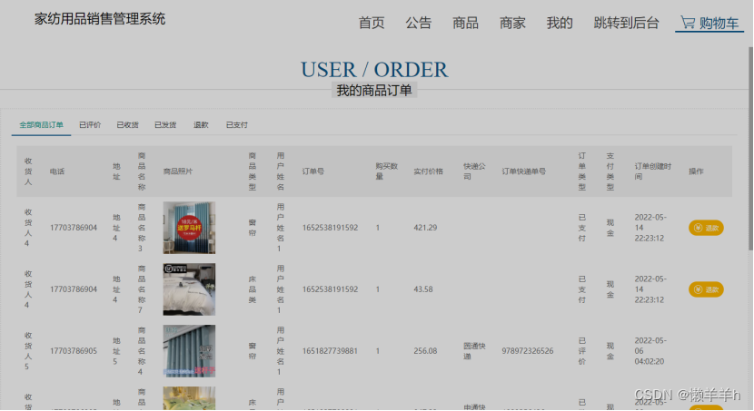Viewport: 754px width, 411px height.
Task: Open blue curtain photo with red badge
Action: click(x=189, y=228)
